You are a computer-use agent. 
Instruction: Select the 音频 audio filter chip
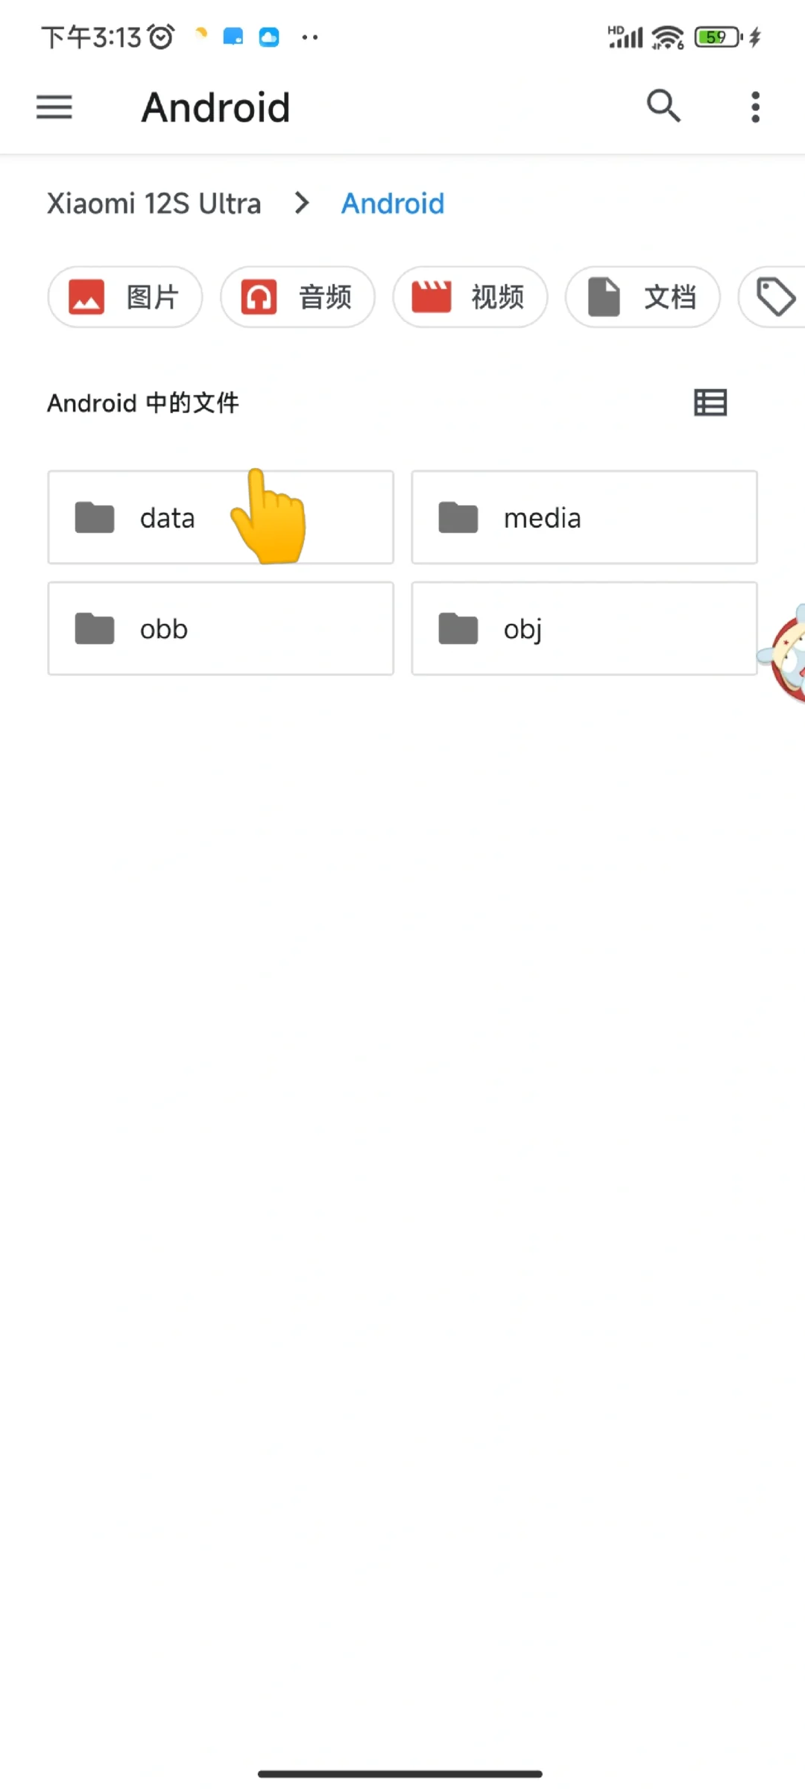point(297,297)
